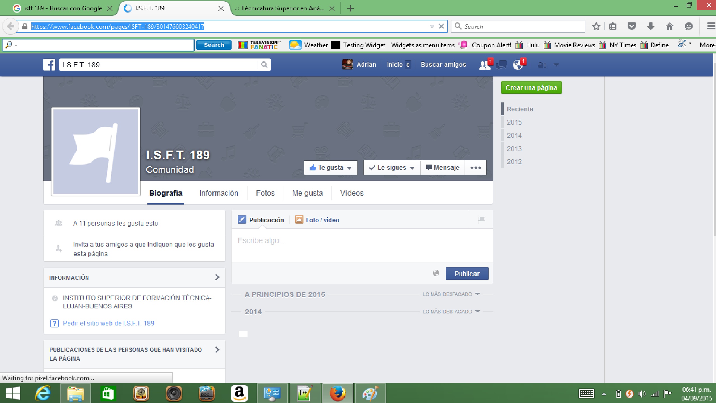Screen dimensions: 716x403
Task: Open the Información page tab
Action: point(219,193)
